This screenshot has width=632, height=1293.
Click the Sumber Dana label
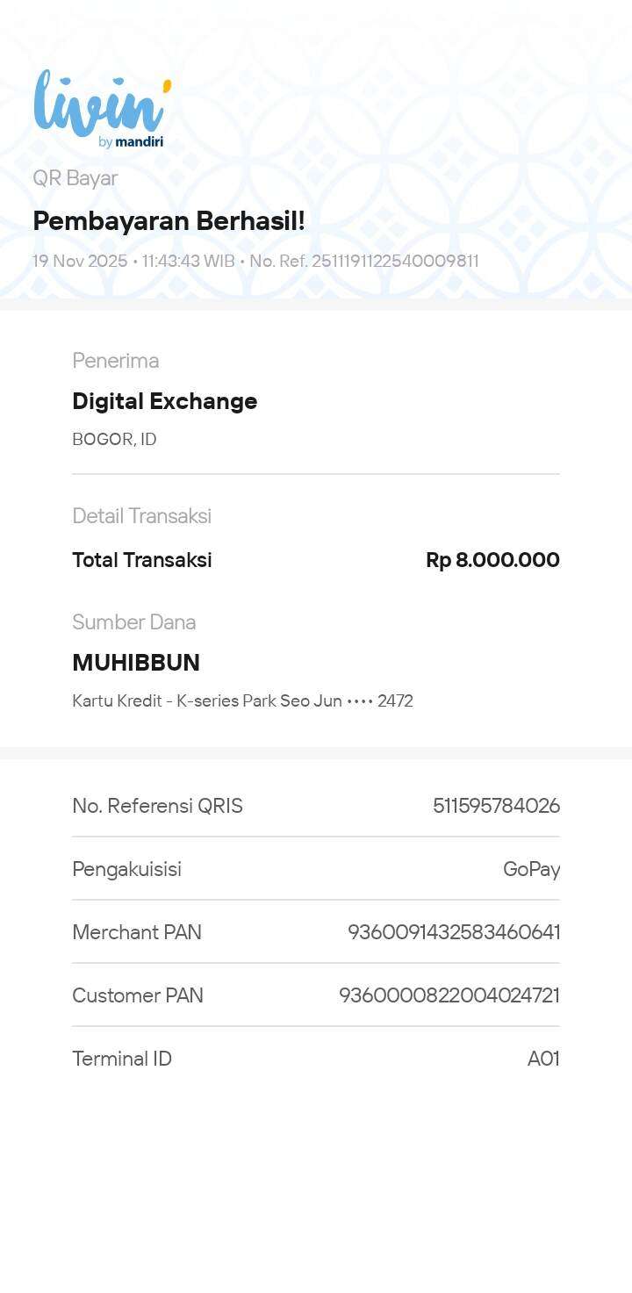(x=133, y=622)
